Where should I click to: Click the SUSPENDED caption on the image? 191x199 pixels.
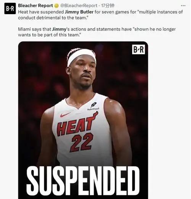(83, 181)
